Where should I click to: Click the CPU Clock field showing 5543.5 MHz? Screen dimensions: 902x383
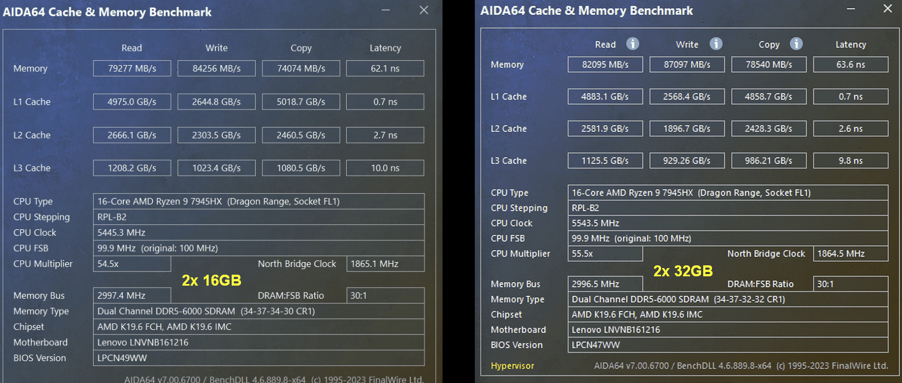[727, 223]
